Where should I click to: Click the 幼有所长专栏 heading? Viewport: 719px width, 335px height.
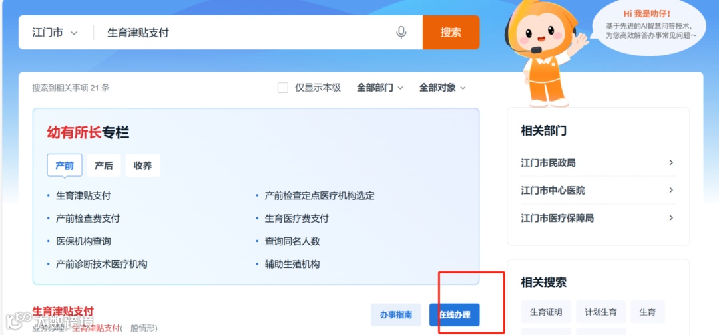[x=88, y=133]
